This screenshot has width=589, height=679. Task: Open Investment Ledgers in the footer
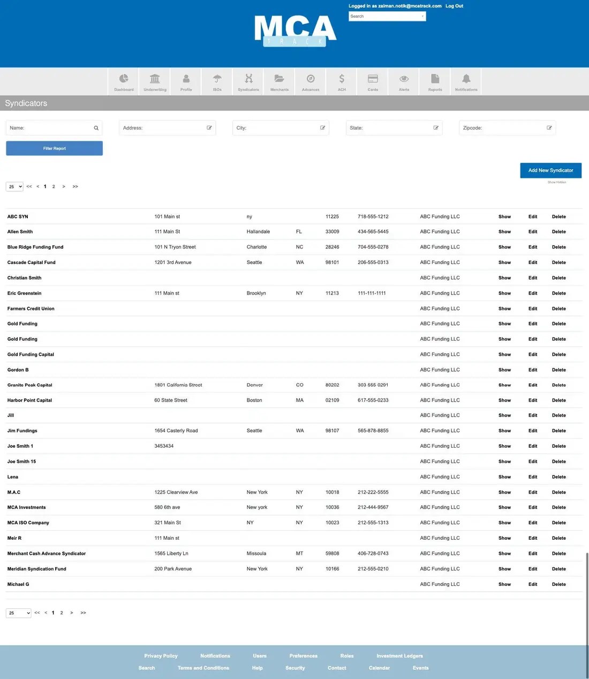[399, 656]
